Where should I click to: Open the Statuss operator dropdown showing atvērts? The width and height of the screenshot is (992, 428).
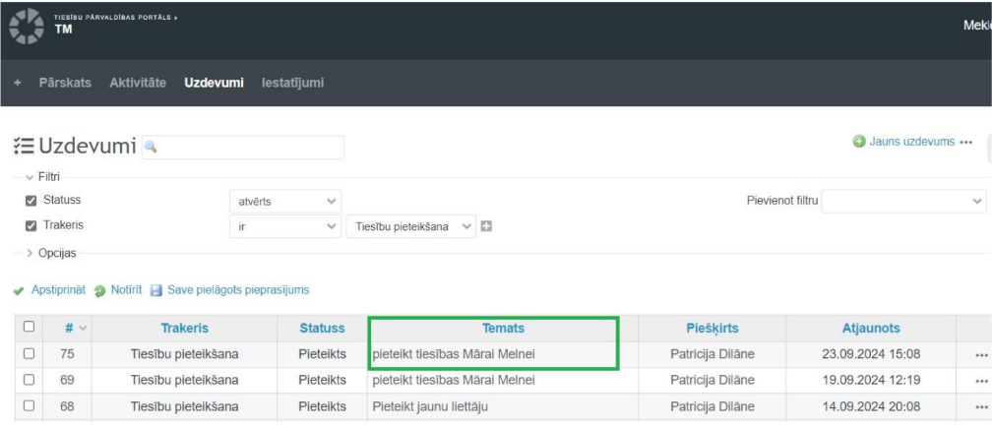click(x=285, y=201)
